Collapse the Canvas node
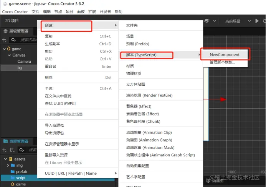The image size is (266, 187). (x=9, y=55)
